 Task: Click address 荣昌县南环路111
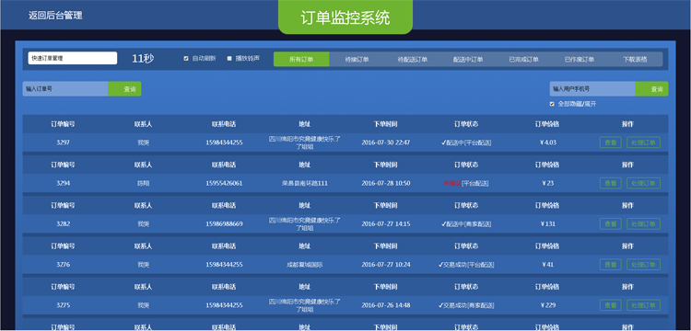click(305, 183)
